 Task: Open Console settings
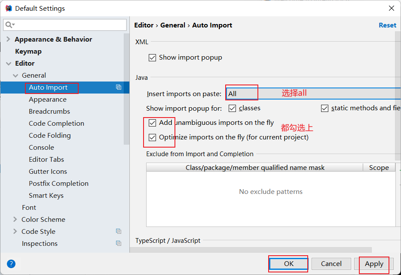click(x=41, y=147)
